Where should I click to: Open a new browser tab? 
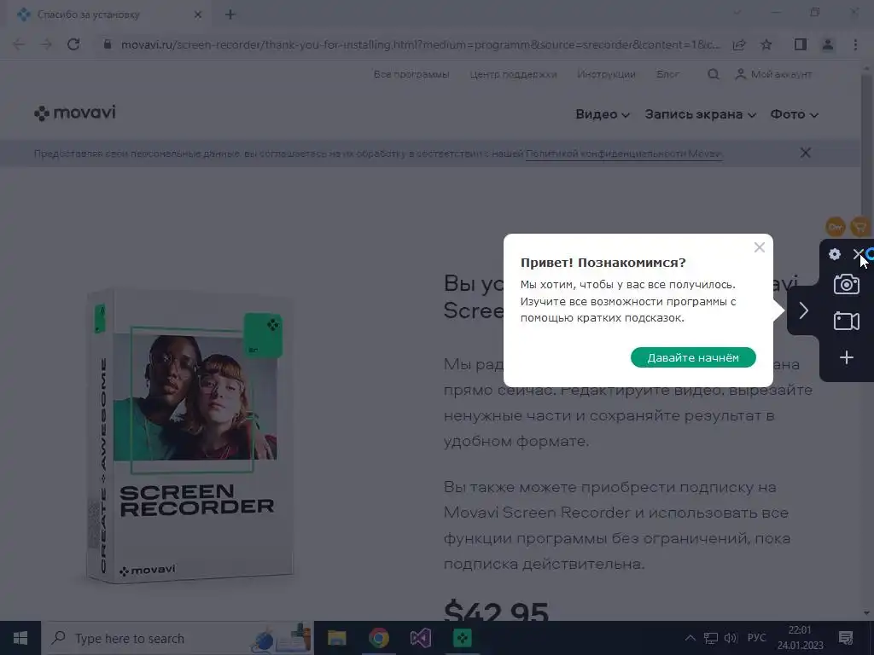[230, 15]
